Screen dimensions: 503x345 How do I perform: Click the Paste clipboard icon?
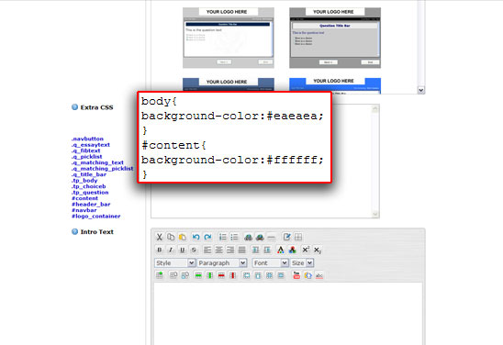coord(183,238)
